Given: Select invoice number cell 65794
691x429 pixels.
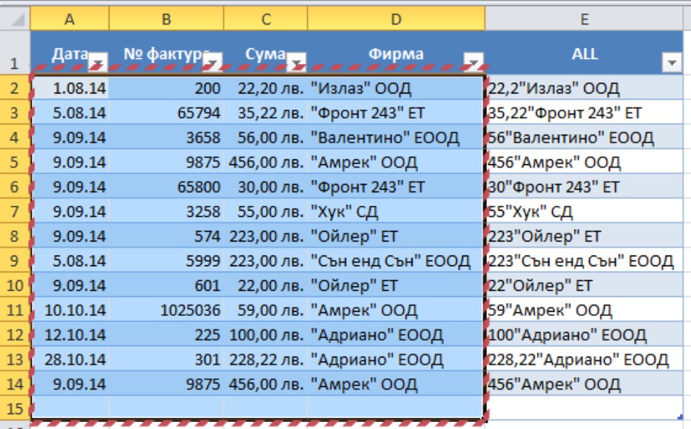Looking at the screenshot, I should [166, 112].
